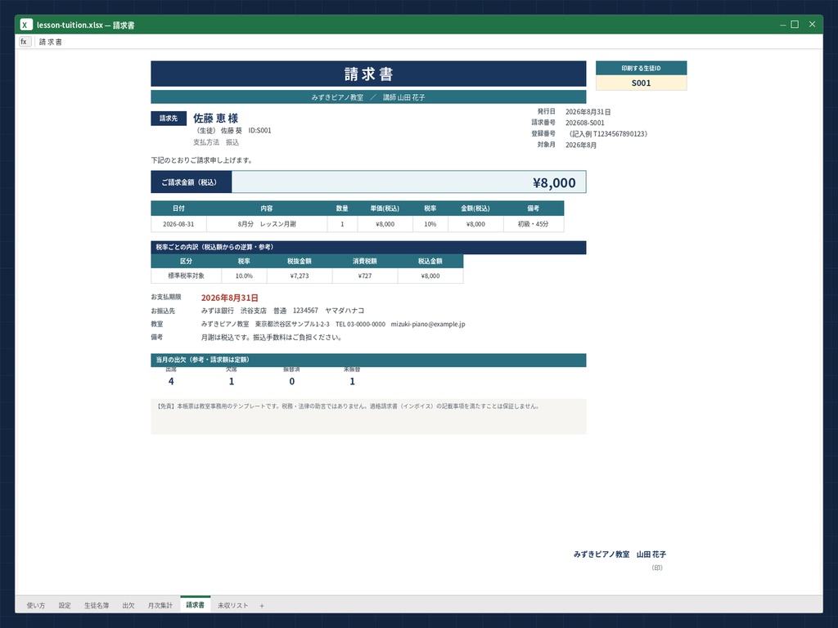Click the Excel app icon in title bar
The image size is (838, 628).
[26, 25]
